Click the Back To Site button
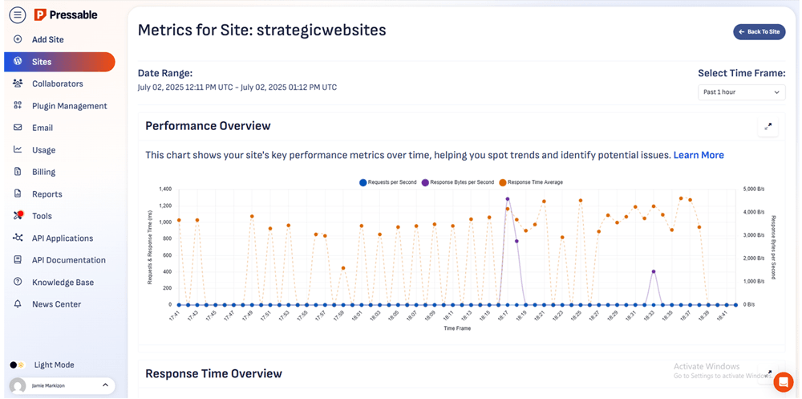The height and width of the screenshot is (399, 802). pos(759,32)
